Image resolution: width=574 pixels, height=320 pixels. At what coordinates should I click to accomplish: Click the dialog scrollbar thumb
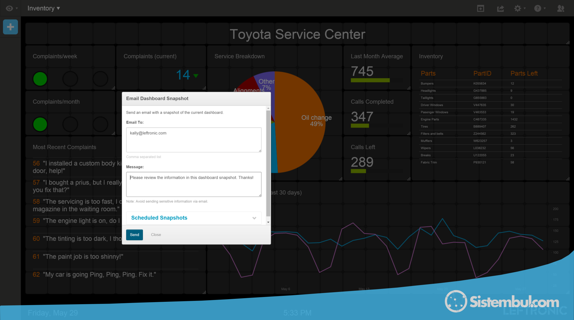268,163
